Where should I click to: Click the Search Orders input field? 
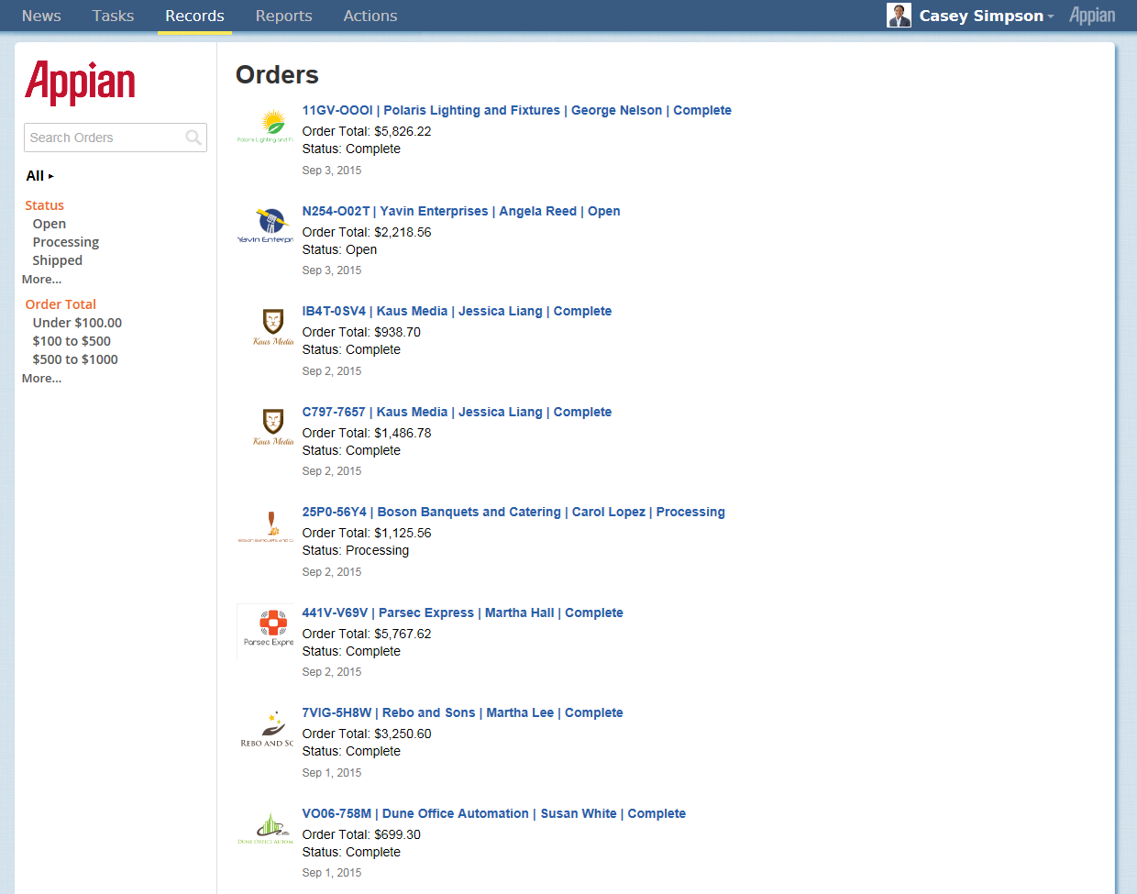(104, 138)
